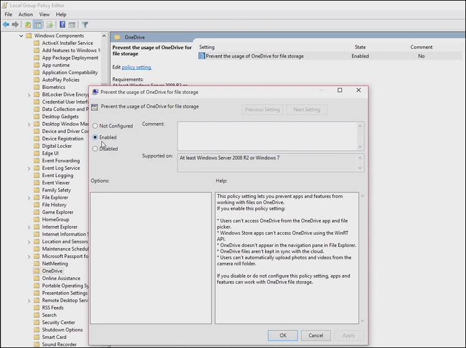Click the dialog title bar policy icon

(x=95, y=92)
